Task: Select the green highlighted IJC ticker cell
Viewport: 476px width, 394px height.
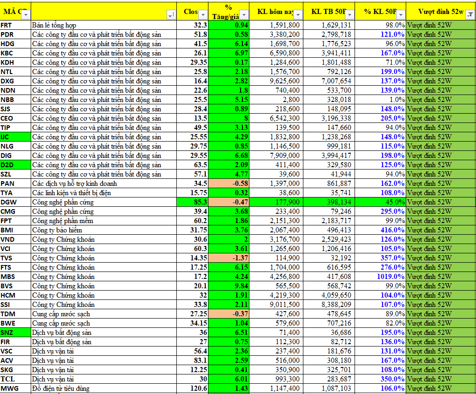Action: pyautogui.click(x=15, y=137)
